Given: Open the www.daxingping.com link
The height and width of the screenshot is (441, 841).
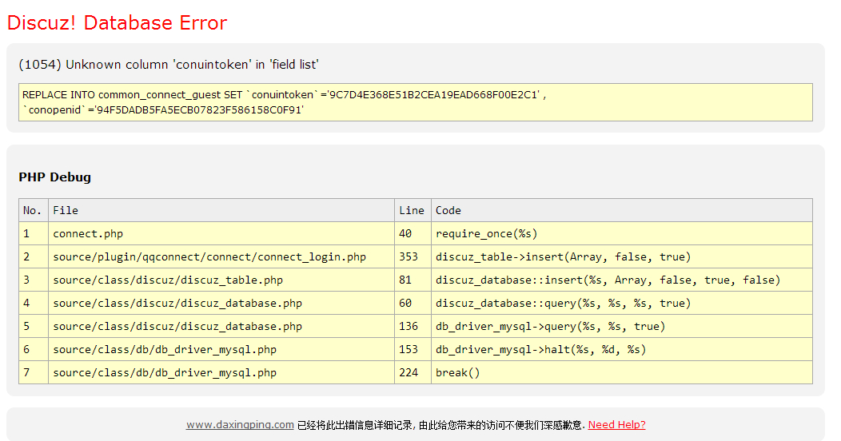Looking at the screenshot, I should (240, 425).
